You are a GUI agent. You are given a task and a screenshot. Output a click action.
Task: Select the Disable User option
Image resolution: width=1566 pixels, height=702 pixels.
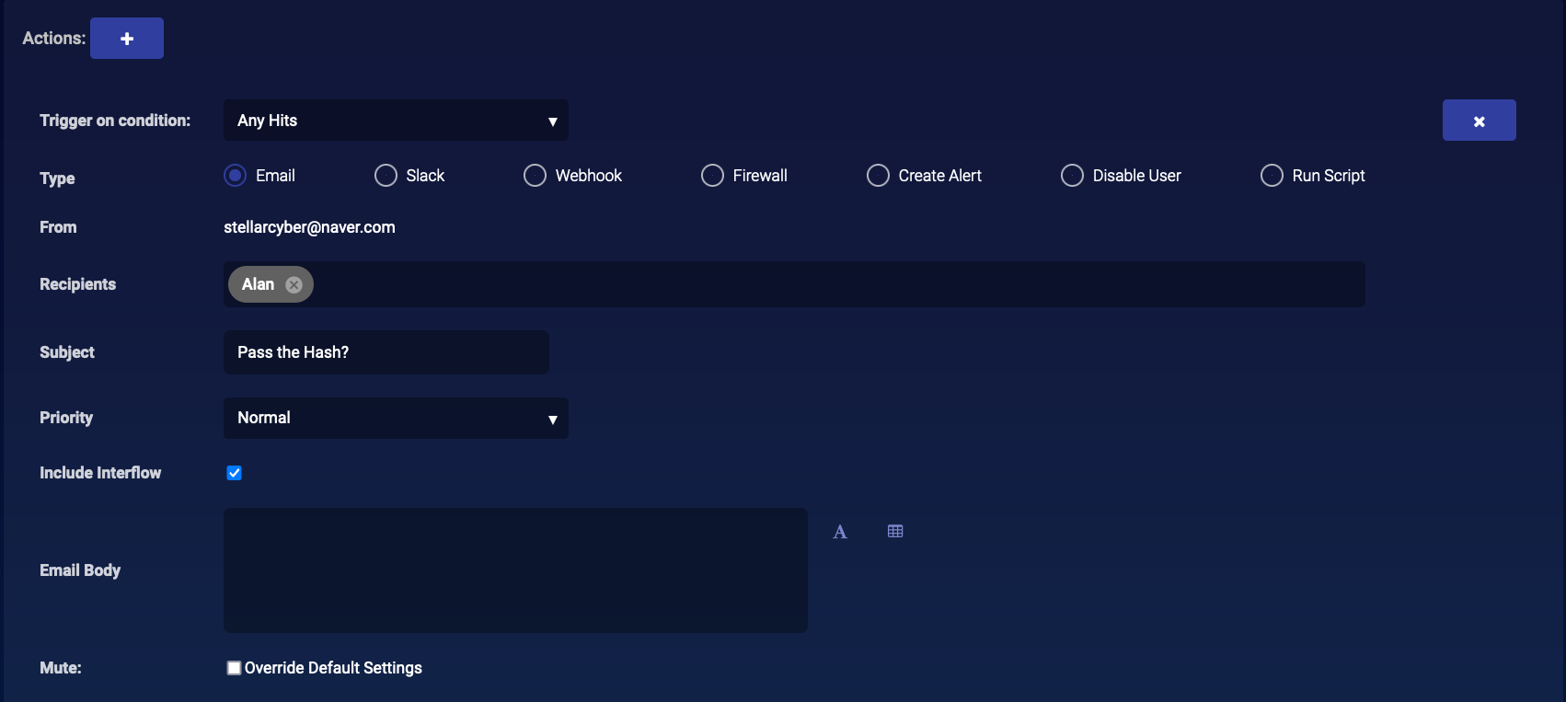coord(1073,176)
